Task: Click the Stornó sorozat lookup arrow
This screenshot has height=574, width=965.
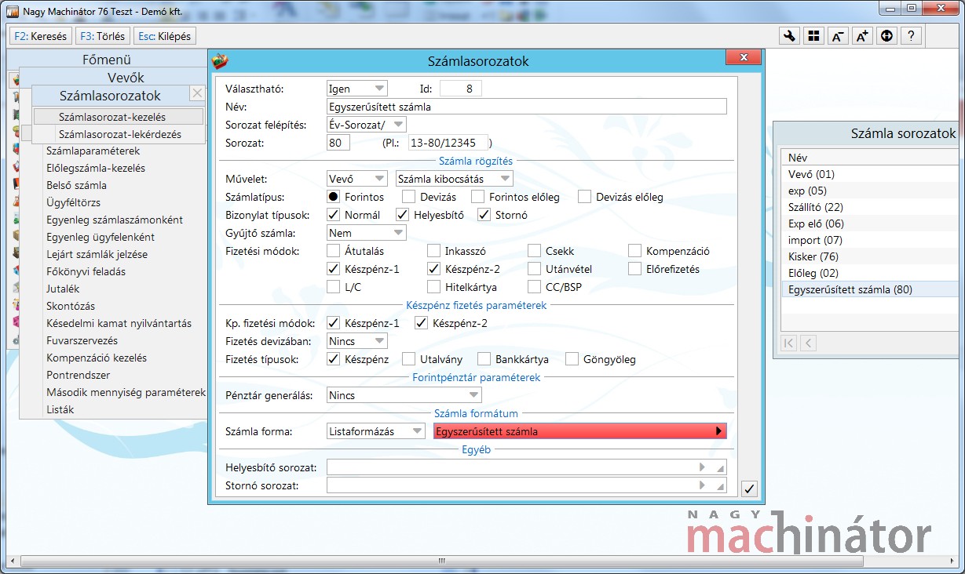Action: 703,485
